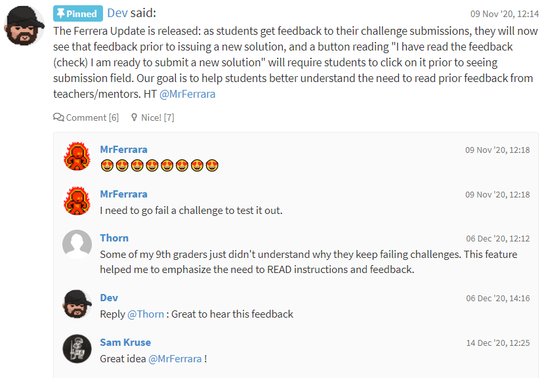546x378 pixels.
Task: Click Thorn's gray profile avatar
Action: coord(77,244)
